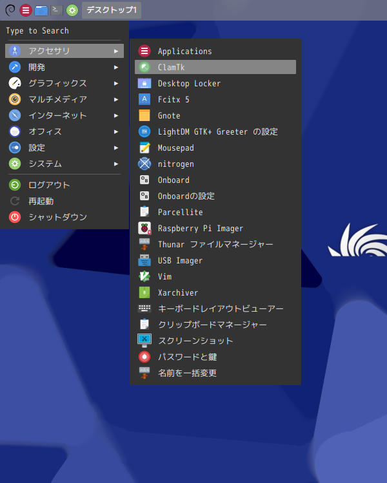
Task: Open the file manager icon in top panel
Action: click(x=41, y=10)
